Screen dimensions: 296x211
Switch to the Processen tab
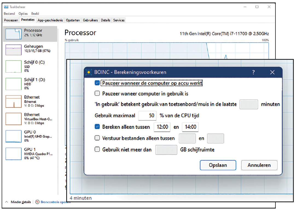11,20
